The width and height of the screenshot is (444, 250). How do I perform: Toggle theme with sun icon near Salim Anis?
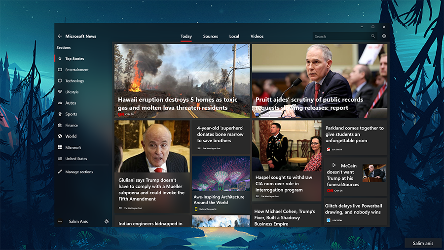click(x=107, y=221)
